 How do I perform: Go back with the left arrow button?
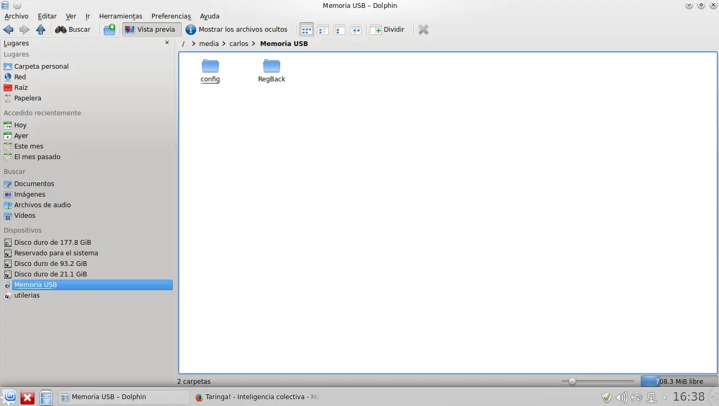(8, 30)
